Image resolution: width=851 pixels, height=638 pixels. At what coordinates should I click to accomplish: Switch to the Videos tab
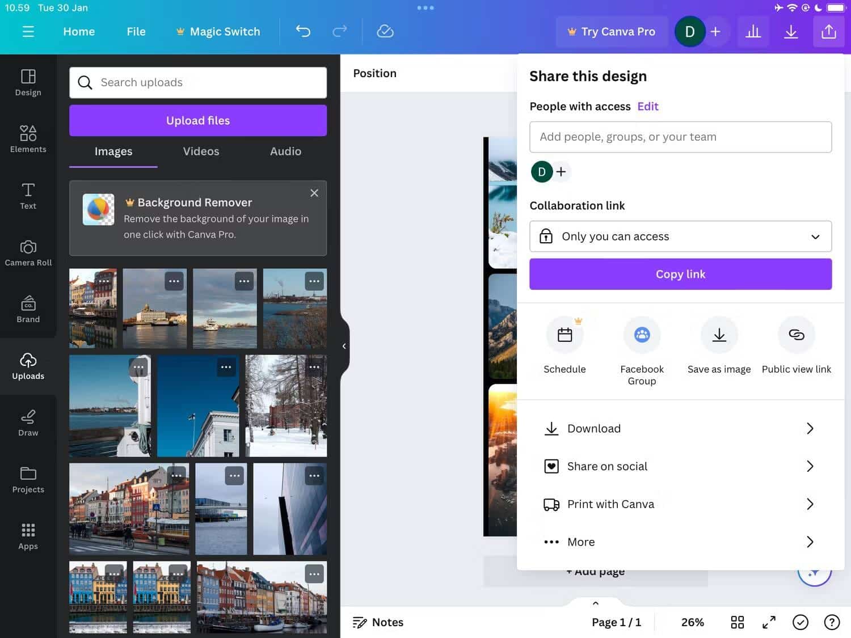click(201, 151)
